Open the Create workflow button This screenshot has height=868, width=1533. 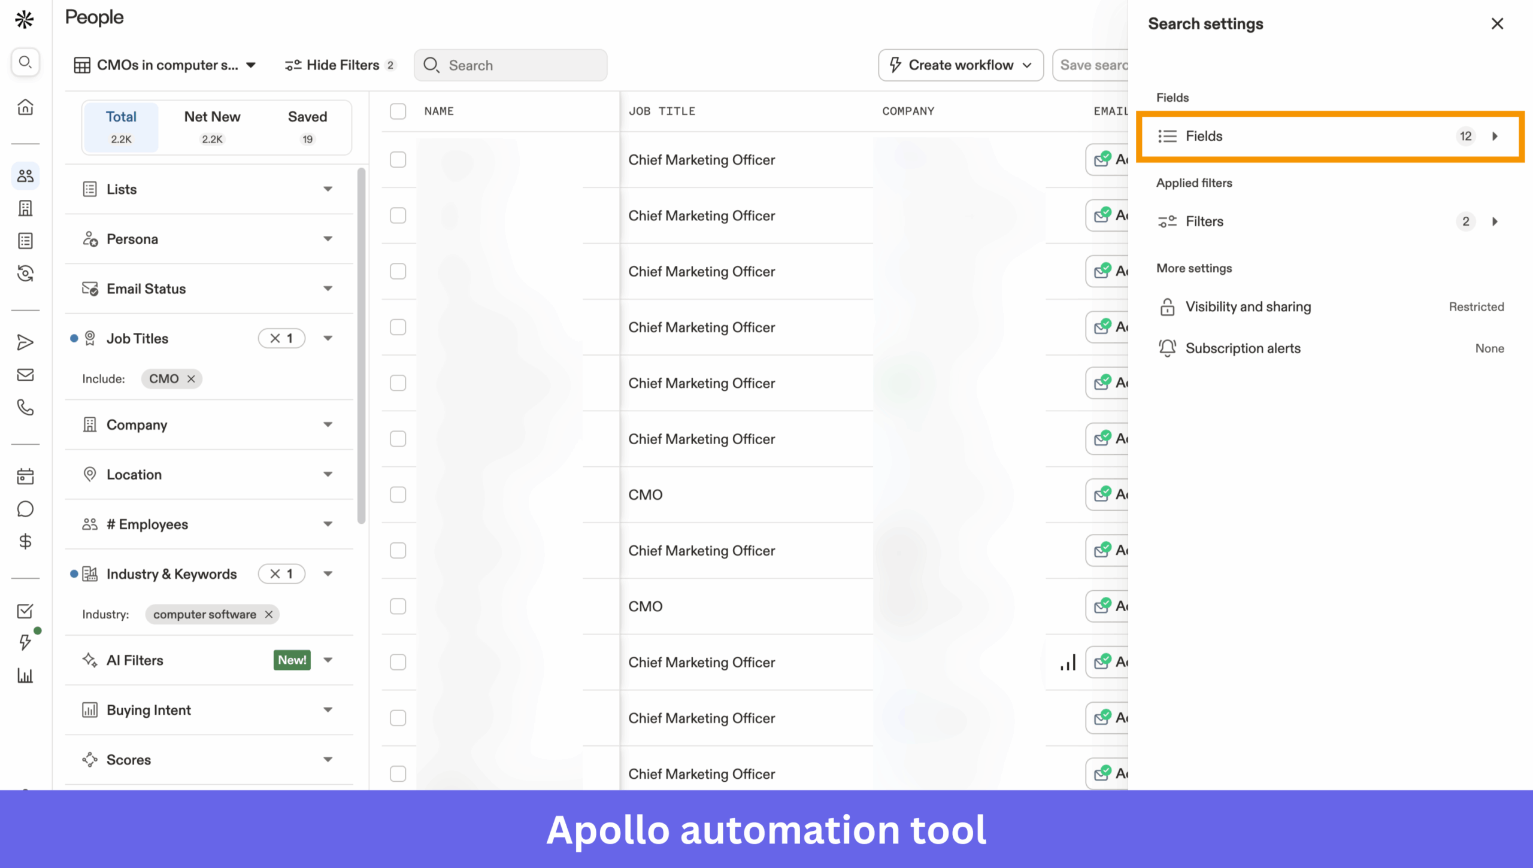[961, 65]
